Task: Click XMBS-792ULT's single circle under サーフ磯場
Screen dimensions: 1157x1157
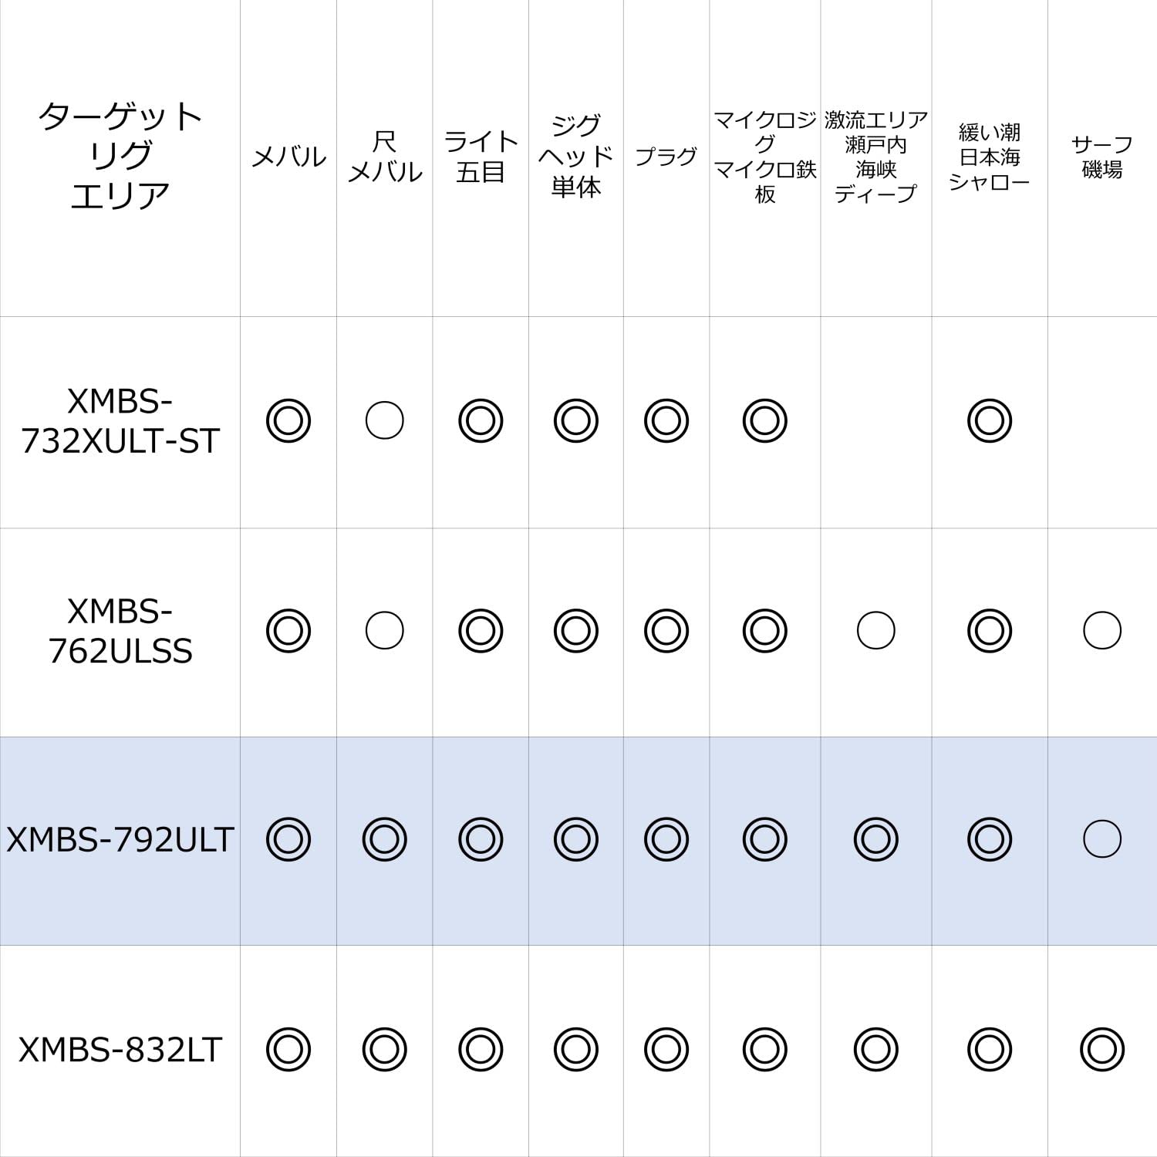Action: pyautogui.click(x=1101, y=839)
